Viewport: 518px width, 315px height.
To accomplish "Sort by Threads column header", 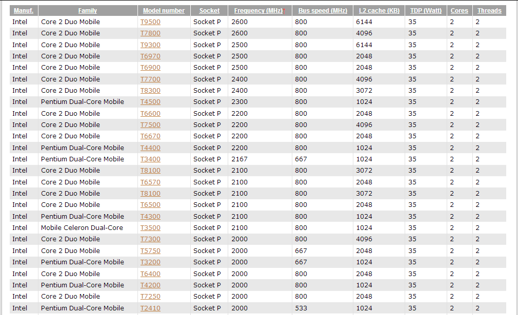I will point(489,11).
